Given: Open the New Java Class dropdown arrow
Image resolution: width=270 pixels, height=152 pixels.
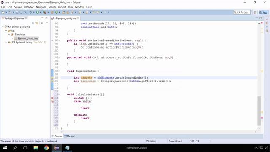Looking at the screenshot, I should (60, 12).
